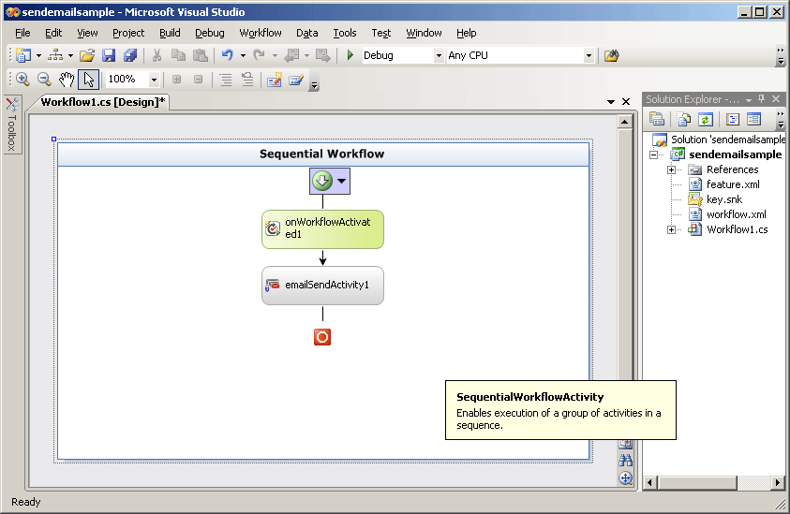Click the navigate pan icon at designer corner
Image resolution: width=790 pixels, height=514 pixels.
tap(626, 478)
